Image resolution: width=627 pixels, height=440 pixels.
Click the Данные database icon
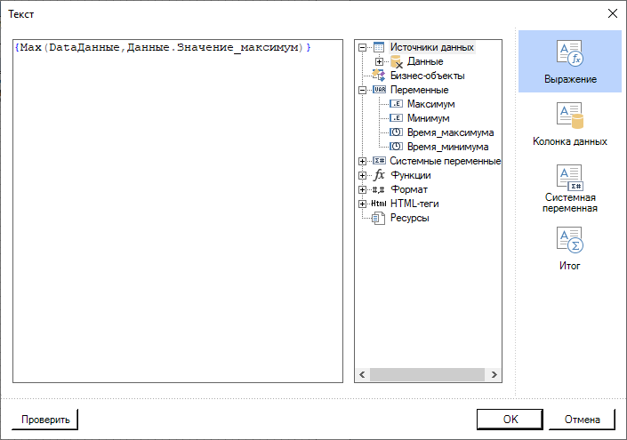397,62
